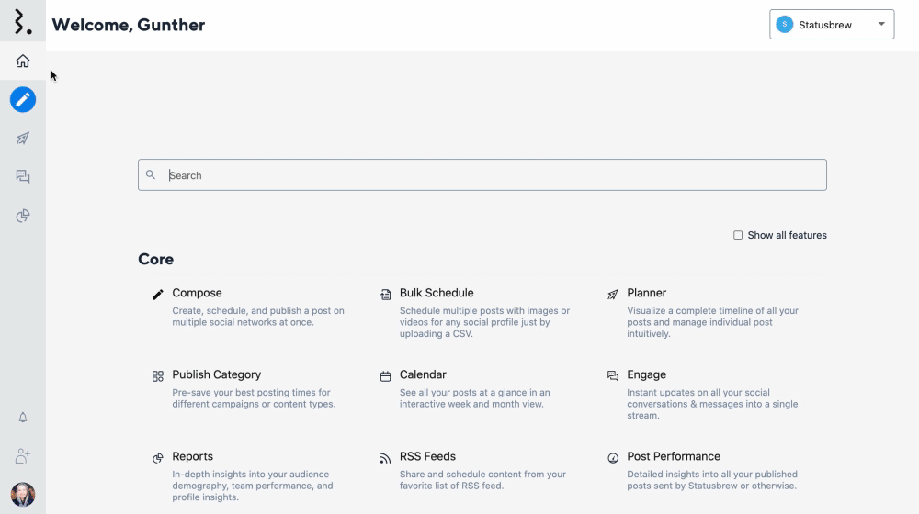The height and width of the screenshot is (514, 919).
Task: Open Compose via the blue pencil sidebar icon
Action: tap(23, 99)
